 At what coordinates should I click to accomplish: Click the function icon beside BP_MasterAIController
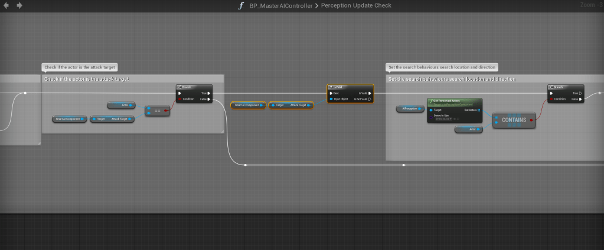point(240,5)
